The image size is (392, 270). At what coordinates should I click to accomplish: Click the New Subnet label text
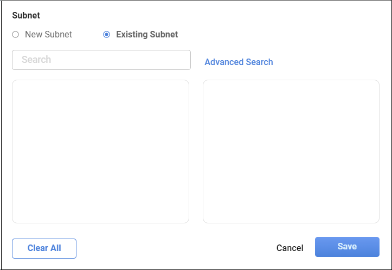[x=48, y=34]
